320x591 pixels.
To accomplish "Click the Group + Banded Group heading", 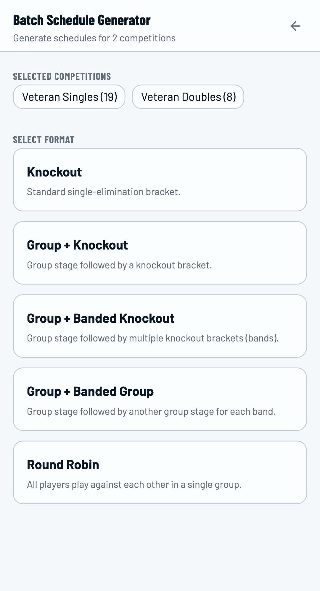I will click(90, 391).
